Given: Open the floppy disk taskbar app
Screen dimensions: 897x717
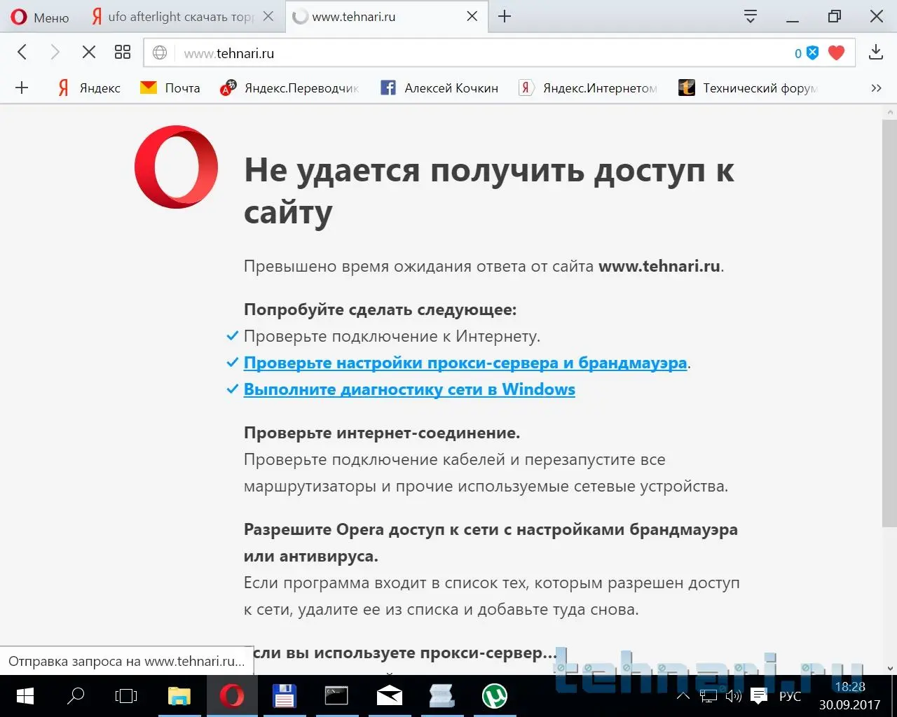Looking at the screenshot, I should (285, 696).
